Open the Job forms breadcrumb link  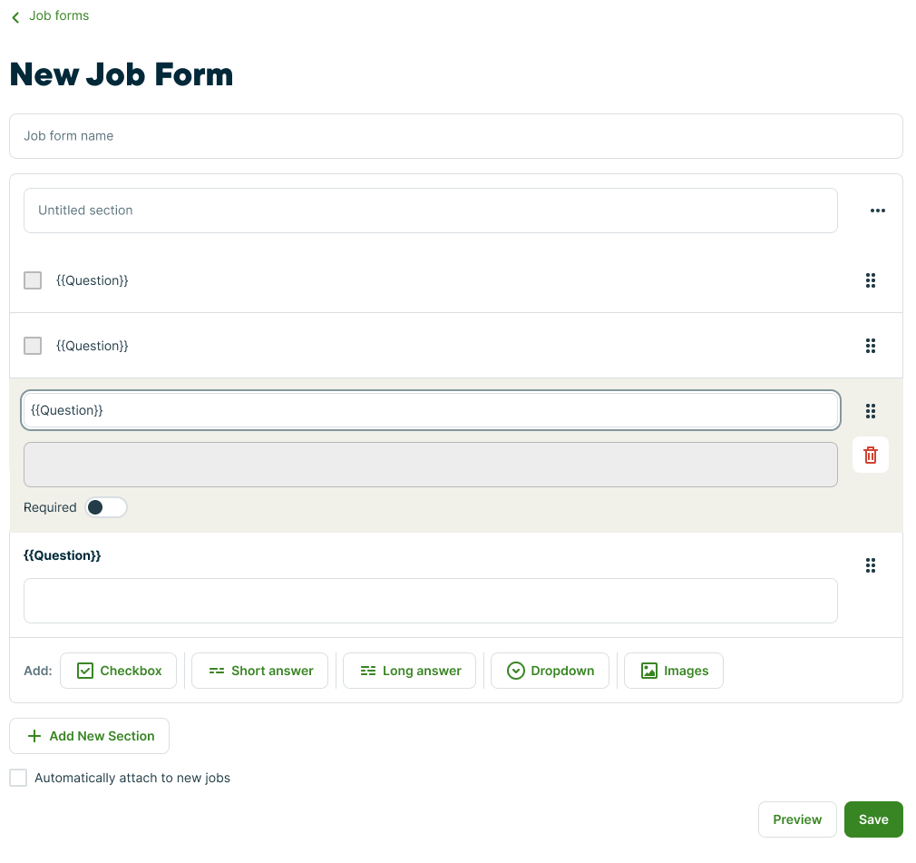59,15
